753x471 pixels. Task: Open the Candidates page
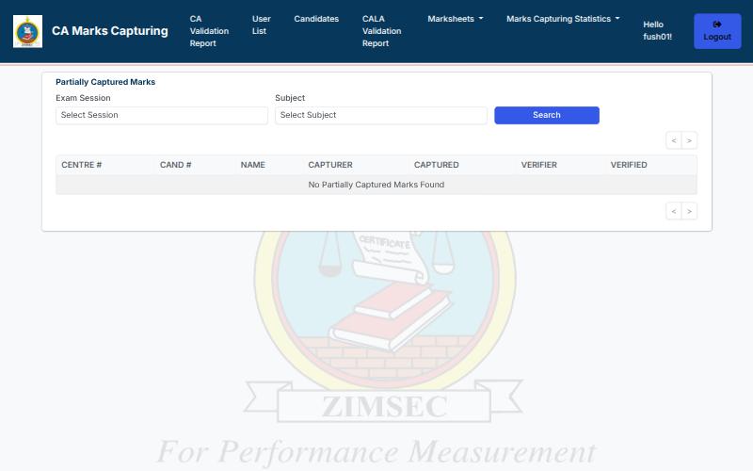point(316,19)
